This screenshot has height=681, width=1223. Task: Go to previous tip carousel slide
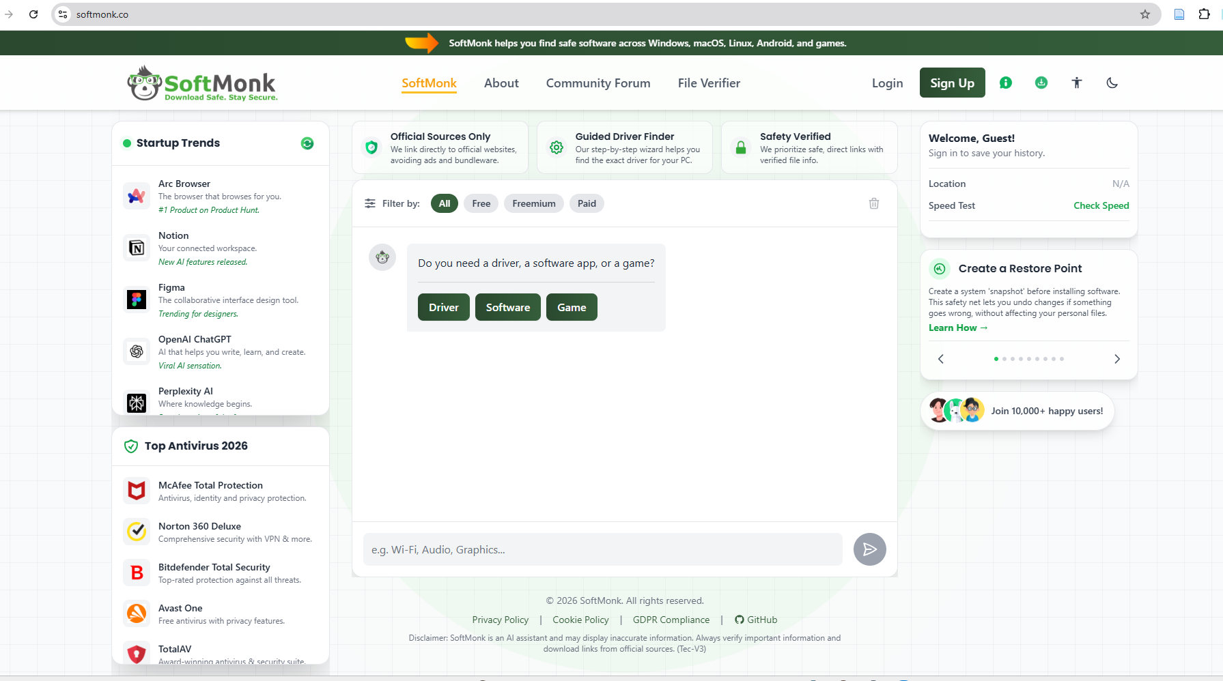(941, 359)
